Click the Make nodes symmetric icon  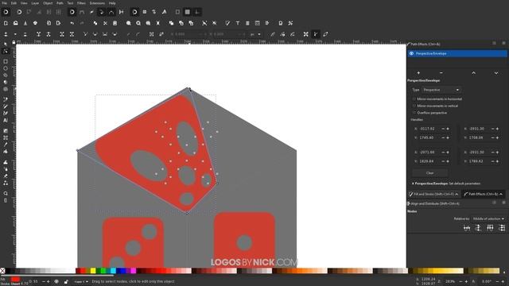click(x=105, y=34)
